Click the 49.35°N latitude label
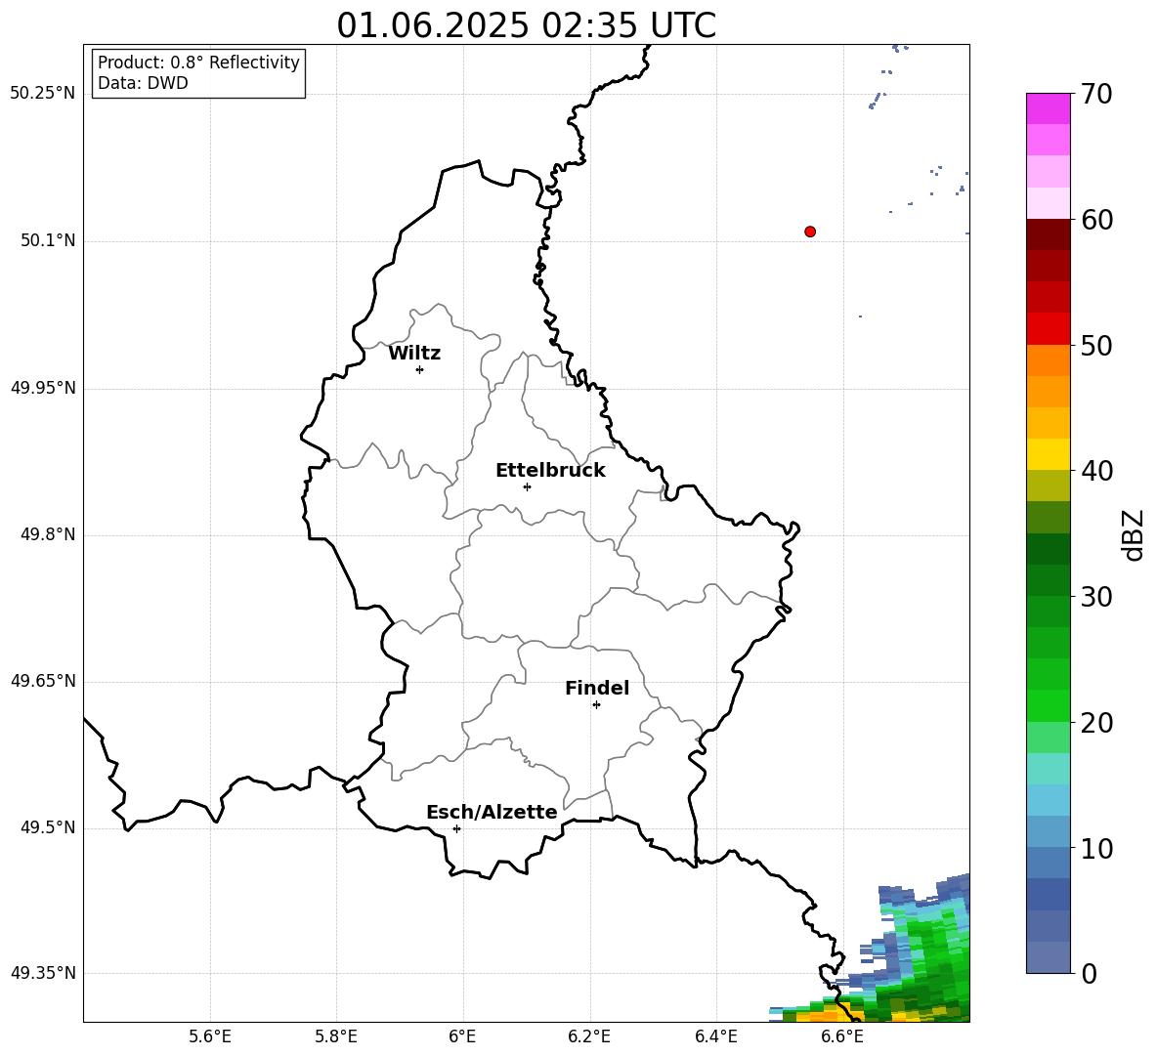1157x1056 pixels. click(x=43, y=973)
